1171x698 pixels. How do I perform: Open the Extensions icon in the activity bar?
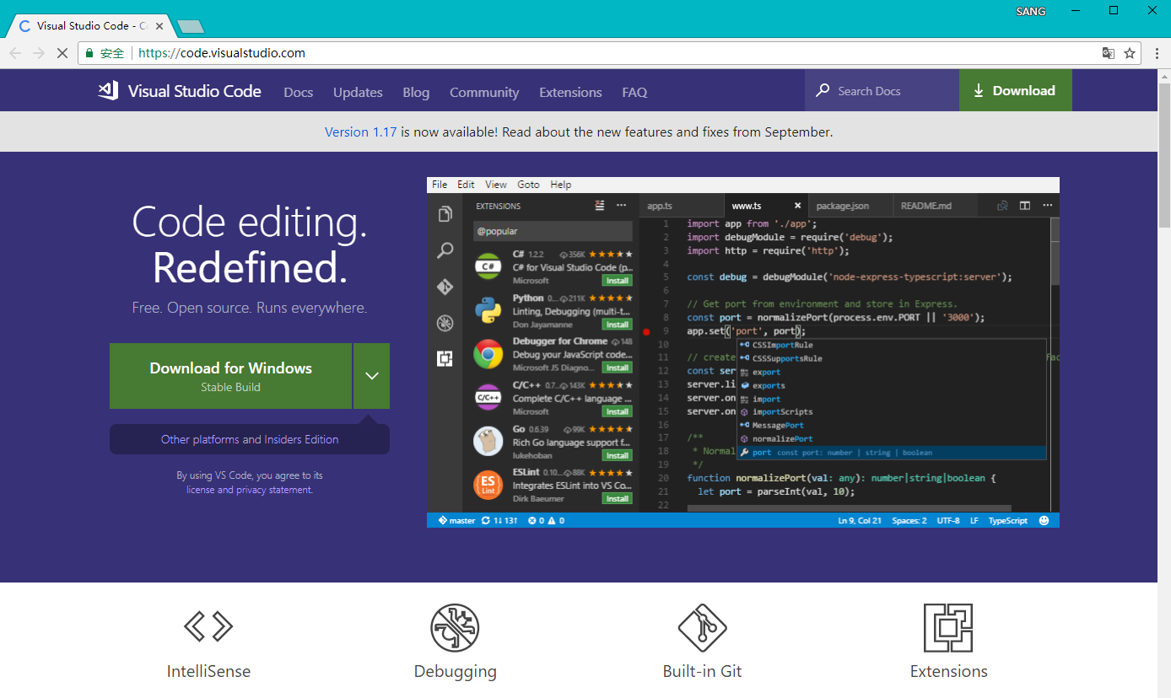tap(445, 358)
